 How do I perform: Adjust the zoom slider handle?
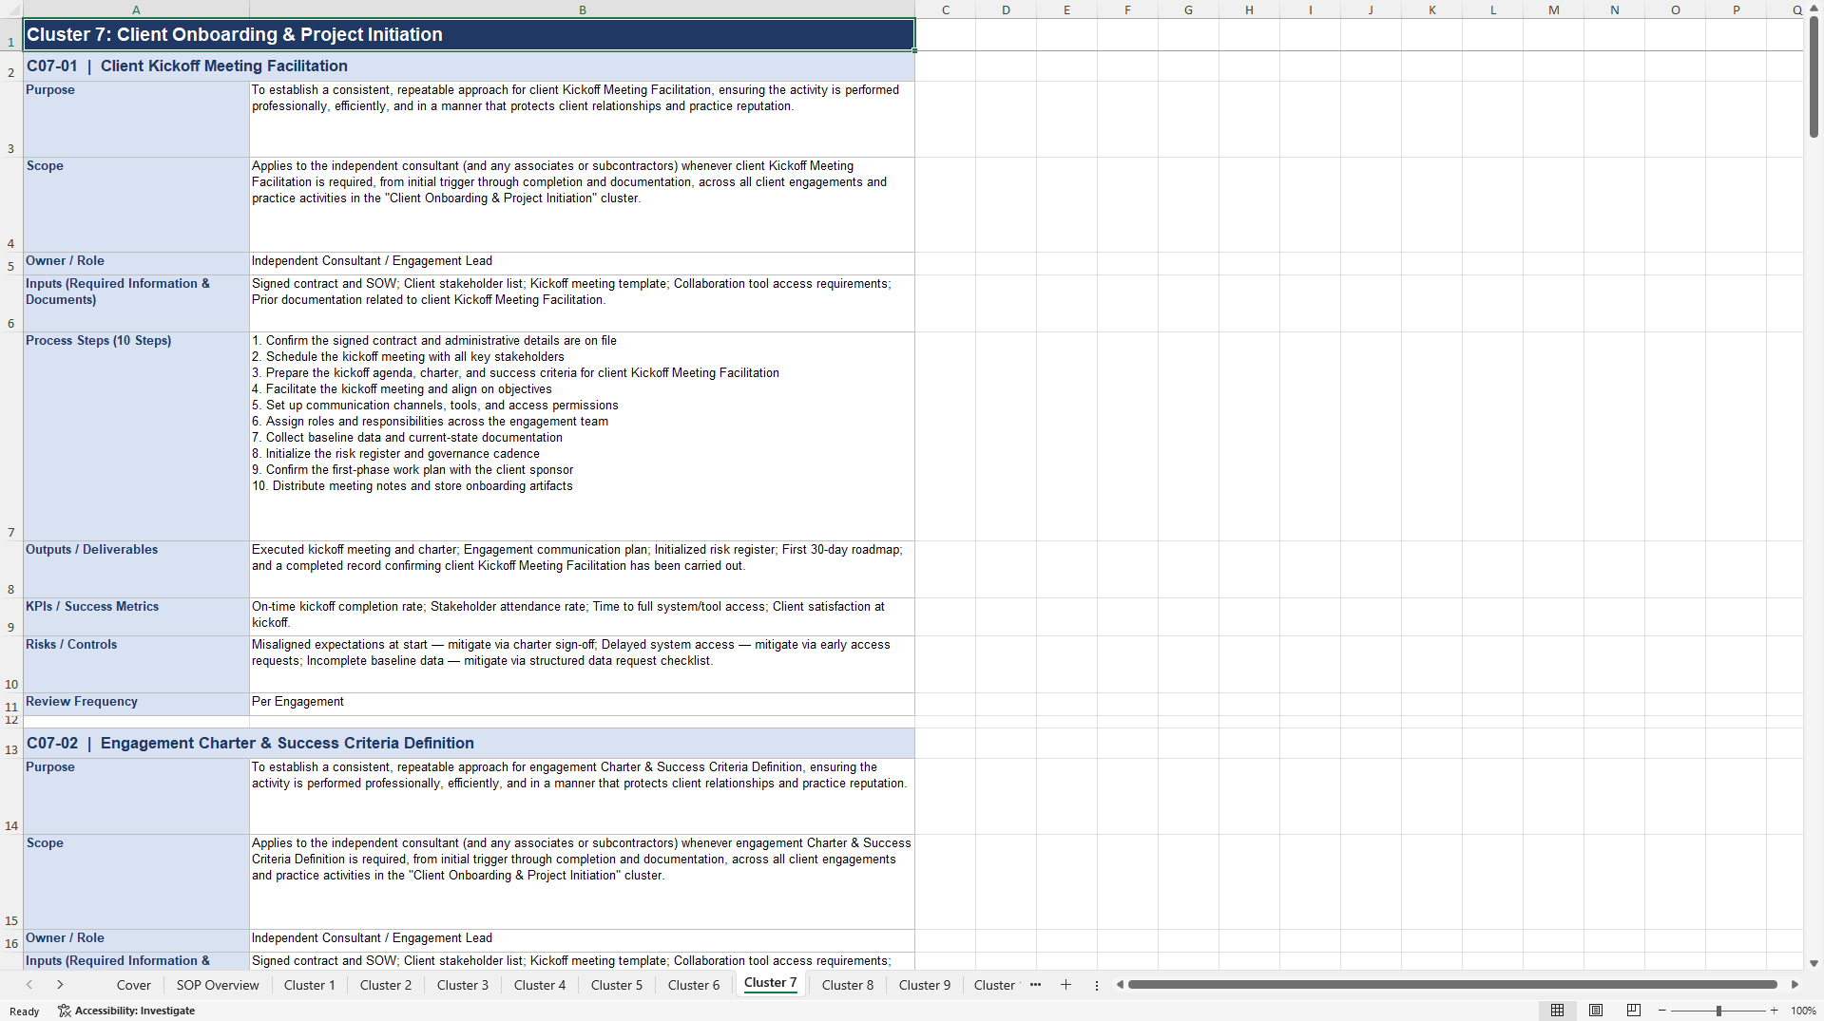point(1718,1011)
